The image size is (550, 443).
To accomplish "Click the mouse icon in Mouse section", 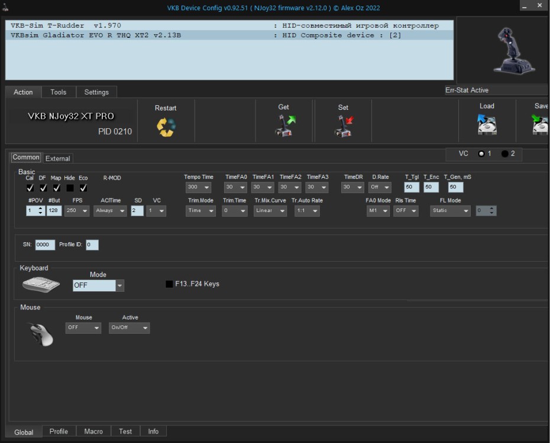I will point(41,334).
